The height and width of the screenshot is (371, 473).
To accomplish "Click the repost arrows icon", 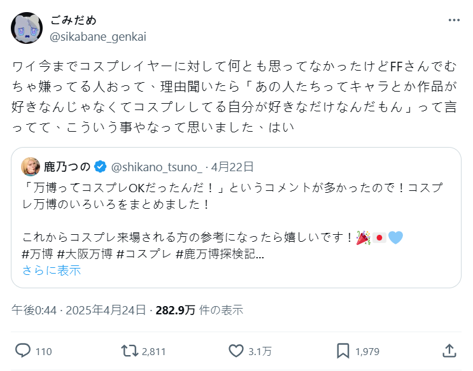I will tap(129, 351).
